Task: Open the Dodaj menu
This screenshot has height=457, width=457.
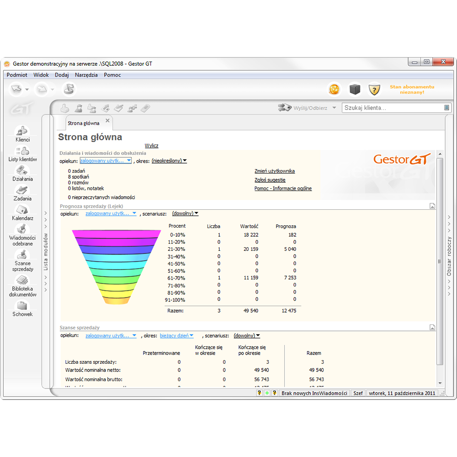Action: pyautogui.click(x=62, y=75)
